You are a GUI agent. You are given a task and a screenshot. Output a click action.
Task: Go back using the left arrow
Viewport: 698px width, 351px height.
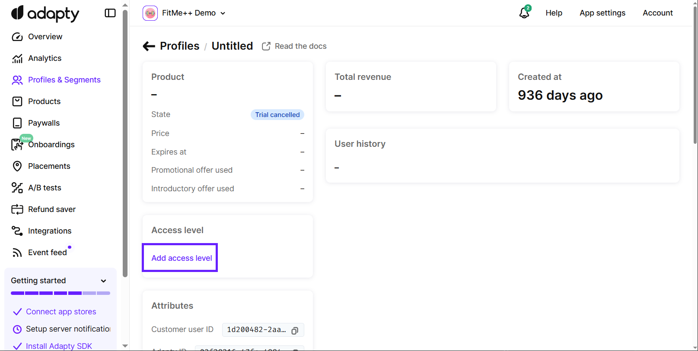click(149, 46)
